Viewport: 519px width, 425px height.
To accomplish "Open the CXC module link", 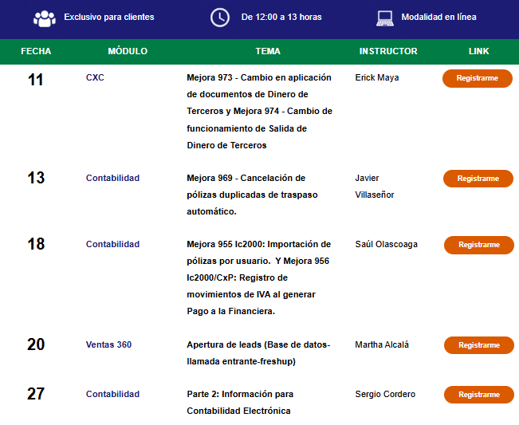I will click(x=95, y=77).
